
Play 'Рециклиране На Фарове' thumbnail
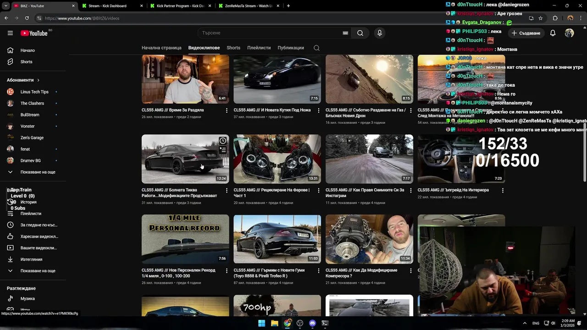(277, 159)
